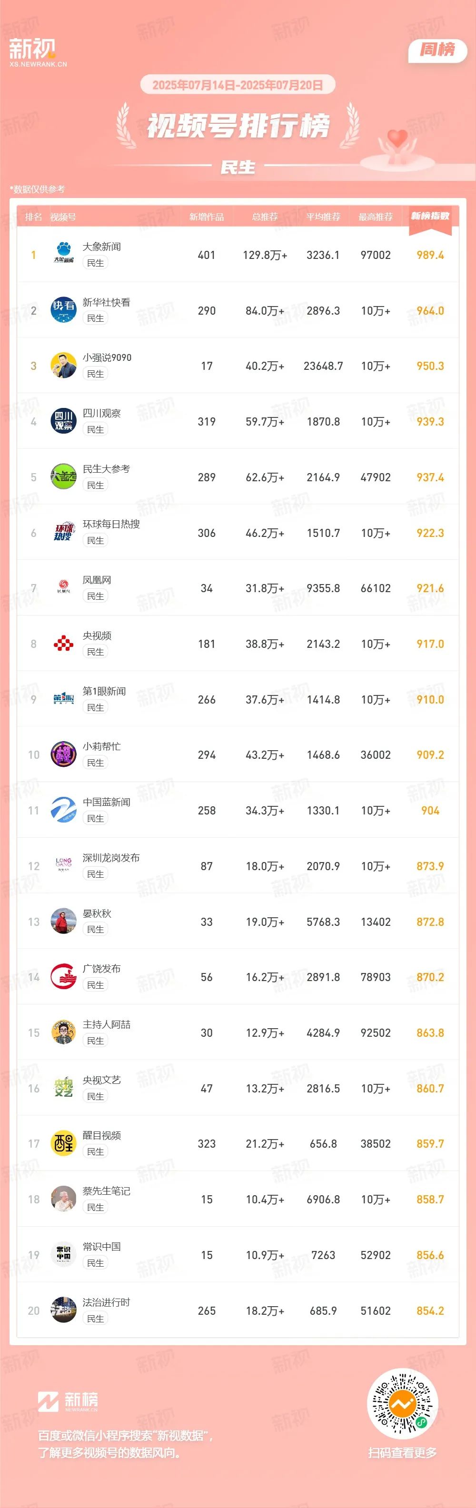Click the date range 2025年07月14日-07月20日 pill
Viewport: 476px width, 1508px height.
(238, 85)
